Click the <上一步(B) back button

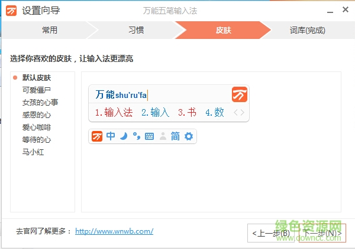coord(271,233)
